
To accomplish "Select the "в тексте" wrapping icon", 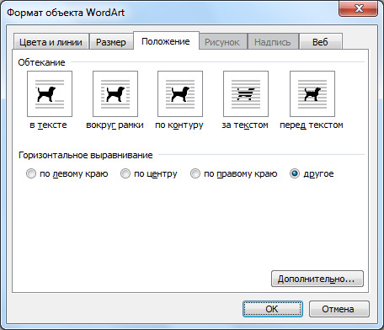I will 50,93.
